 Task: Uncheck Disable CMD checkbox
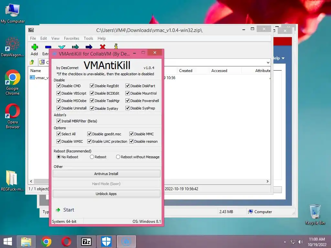coord(59,86)
